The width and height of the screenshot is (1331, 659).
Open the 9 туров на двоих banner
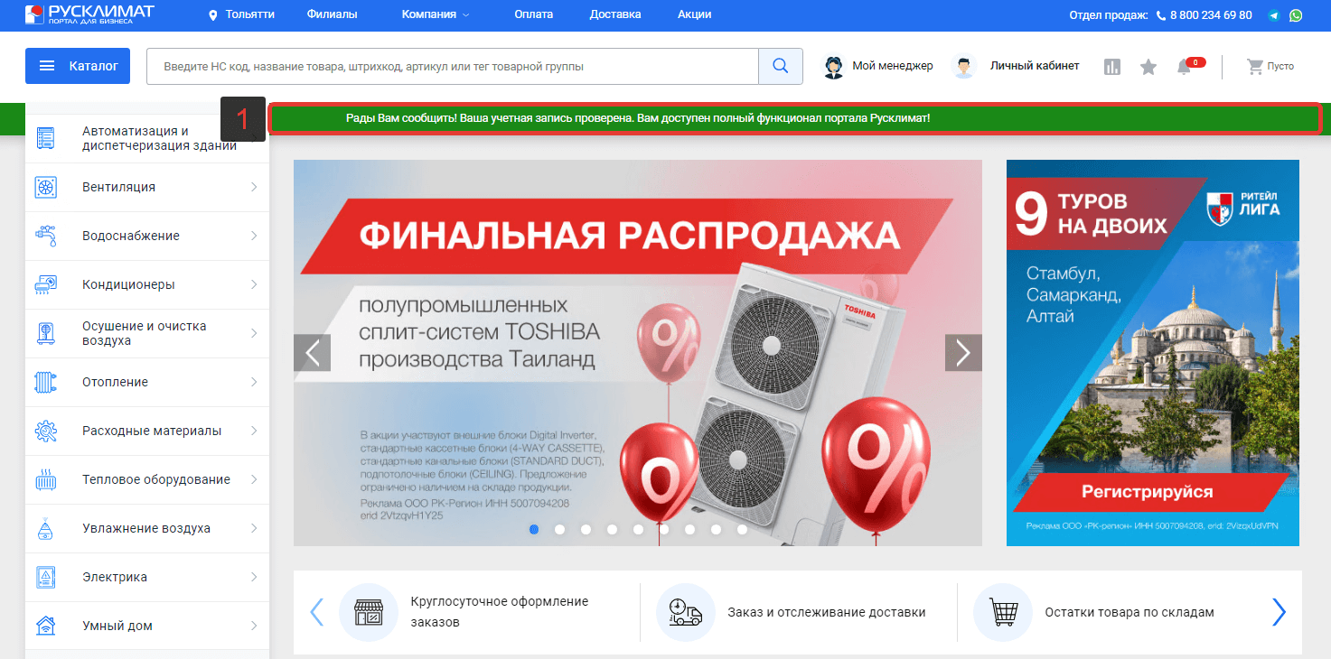pos(1153,353)
